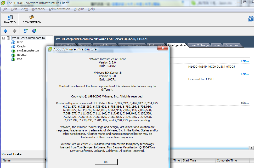Viewport: 254px width, 168px height.
Task: Open the Inventory menu in menu bar
Action: pos(38,9)
